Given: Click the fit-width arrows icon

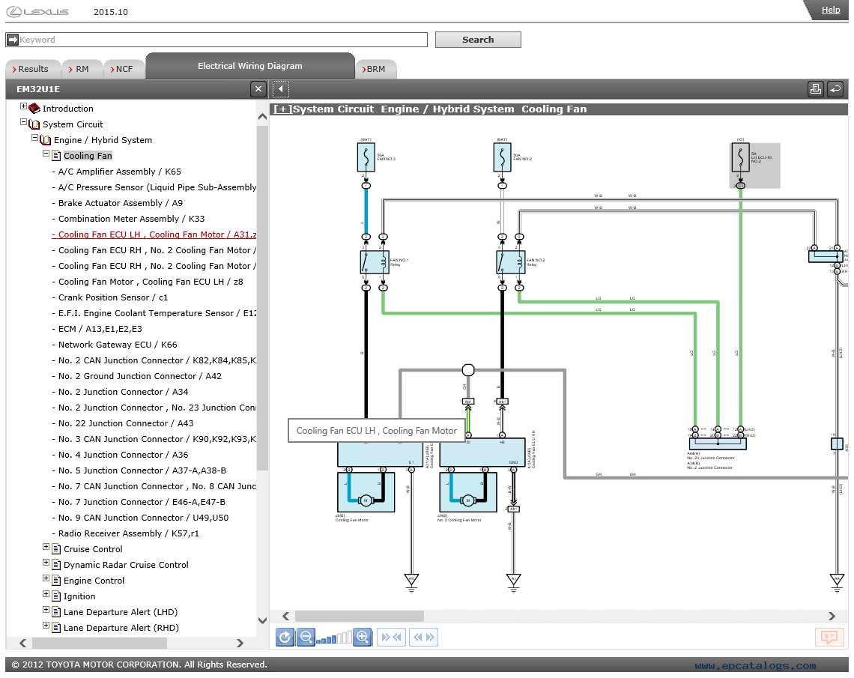Looking at the screenshot, I should click(x=392, y=637).
